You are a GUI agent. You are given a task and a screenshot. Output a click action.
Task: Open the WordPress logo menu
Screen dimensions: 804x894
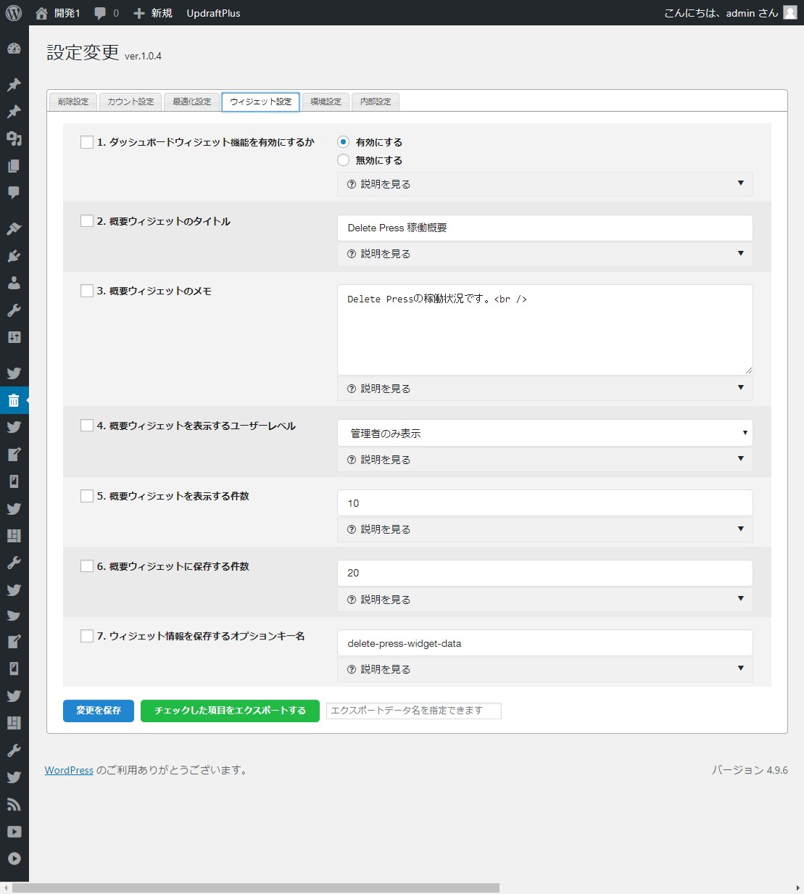pos(14,12)
